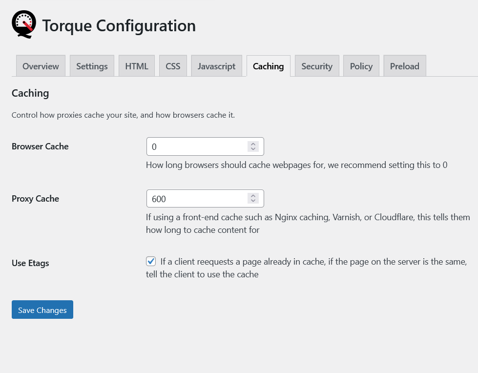Click inside the Proxy Cache field

(x=195, y=199)
